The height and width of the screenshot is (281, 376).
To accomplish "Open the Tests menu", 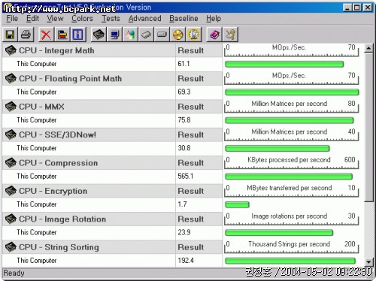I will [x=111, y=19].
